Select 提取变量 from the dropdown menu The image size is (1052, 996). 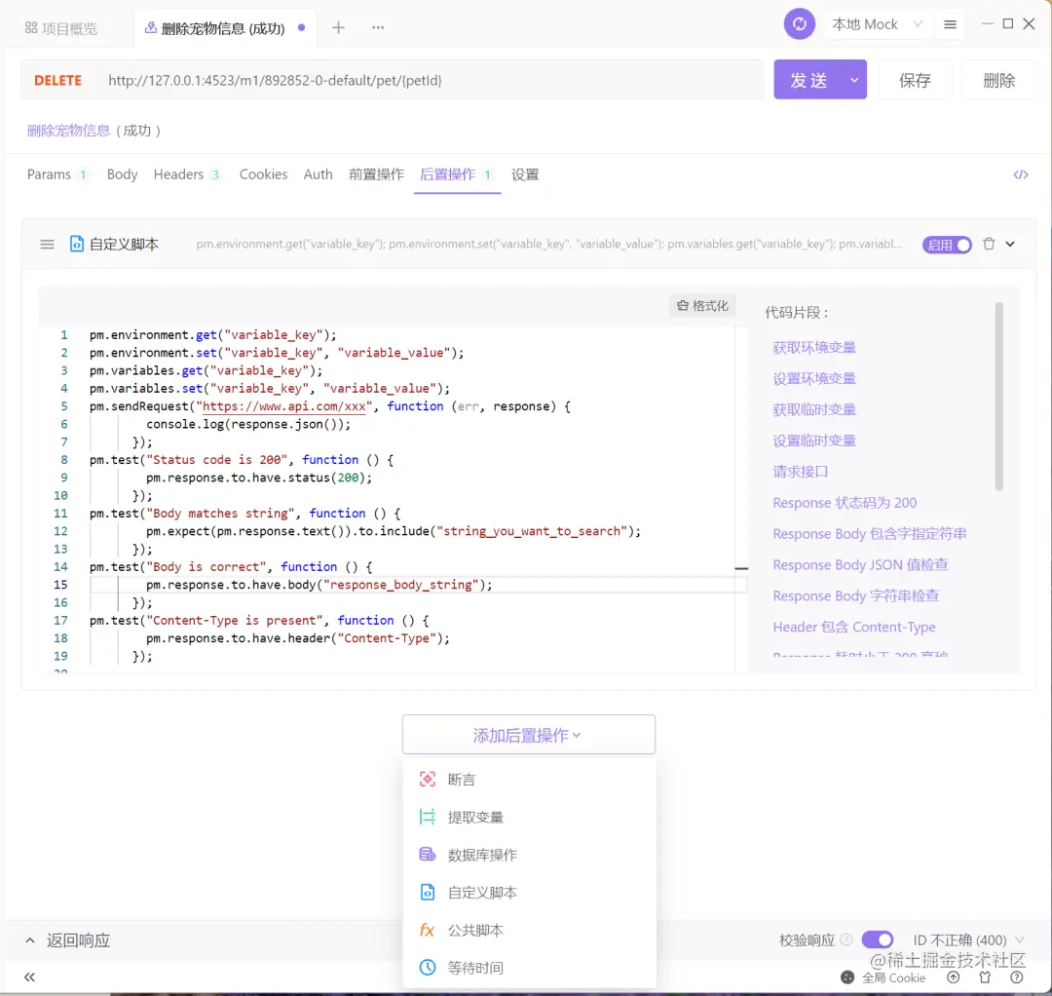coord(529,817)
